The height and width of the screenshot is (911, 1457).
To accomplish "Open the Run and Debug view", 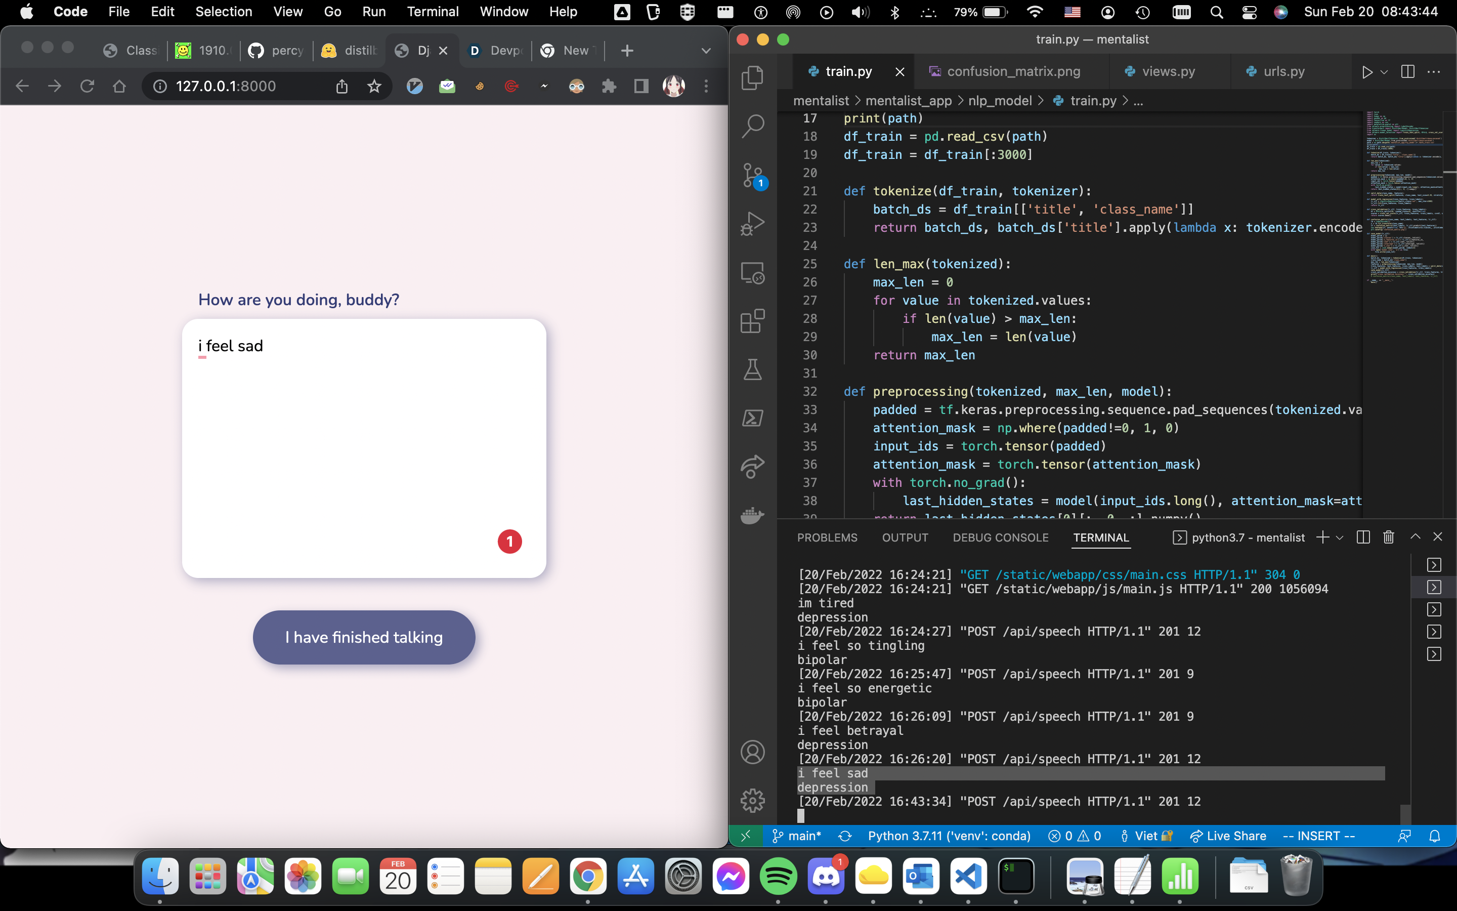I will [x=752, y=224].
